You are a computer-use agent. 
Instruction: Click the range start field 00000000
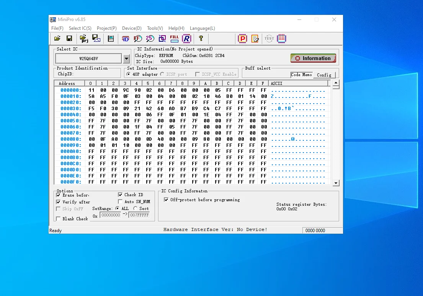click(110, 215)
